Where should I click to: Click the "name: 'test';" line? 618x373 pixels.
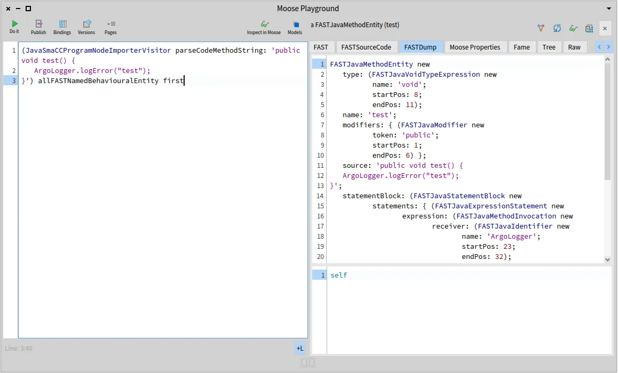pos(369,115)
